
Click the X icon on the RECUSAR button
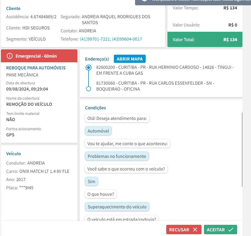195,230
